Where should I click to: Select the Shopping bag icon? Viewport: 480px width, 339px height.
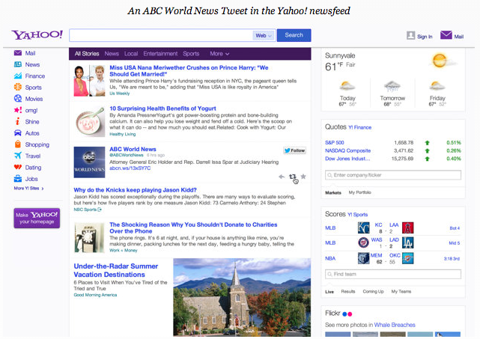point(18,144)
